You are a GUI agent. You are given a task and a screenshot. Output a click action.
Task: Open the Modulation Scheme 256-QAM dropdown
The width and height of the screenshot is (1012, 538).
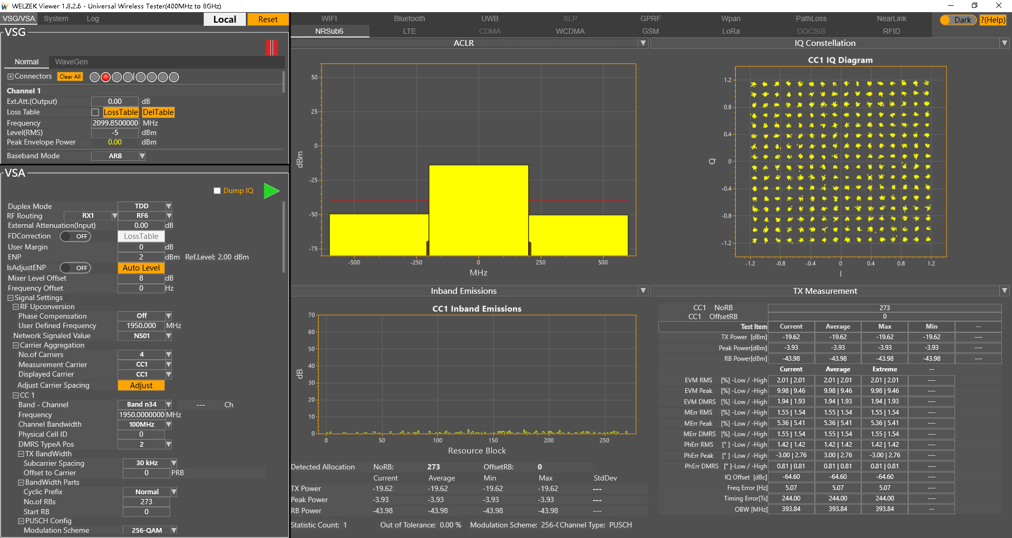[174, 530]
